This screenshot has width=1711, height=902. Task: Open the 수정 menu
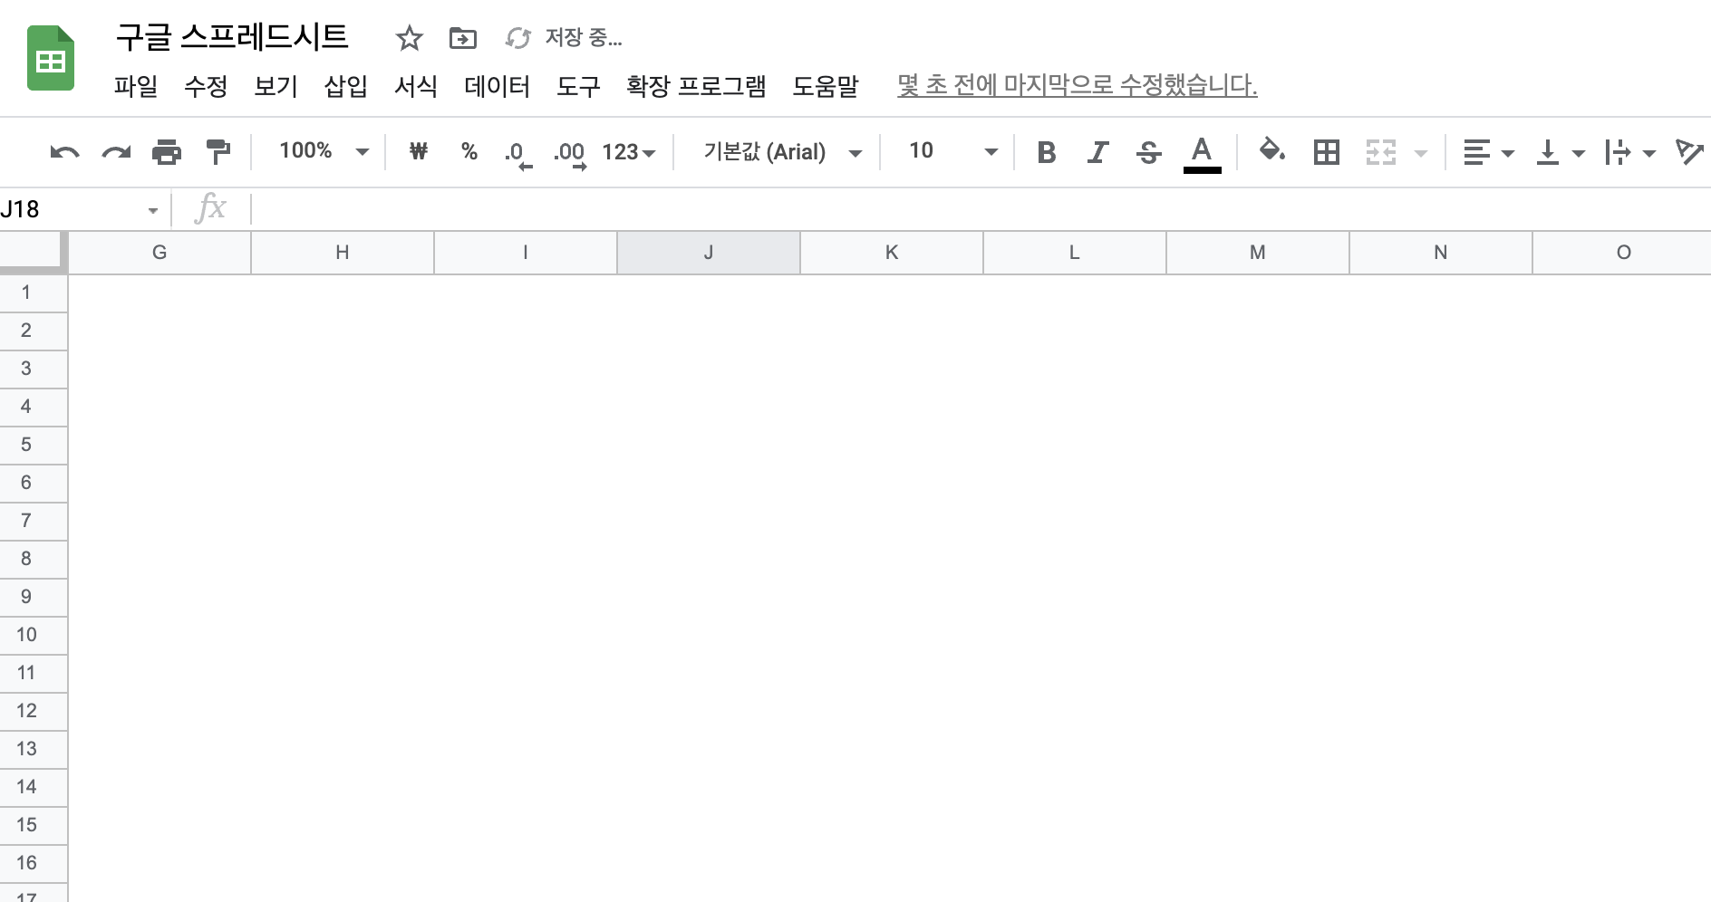206,86
